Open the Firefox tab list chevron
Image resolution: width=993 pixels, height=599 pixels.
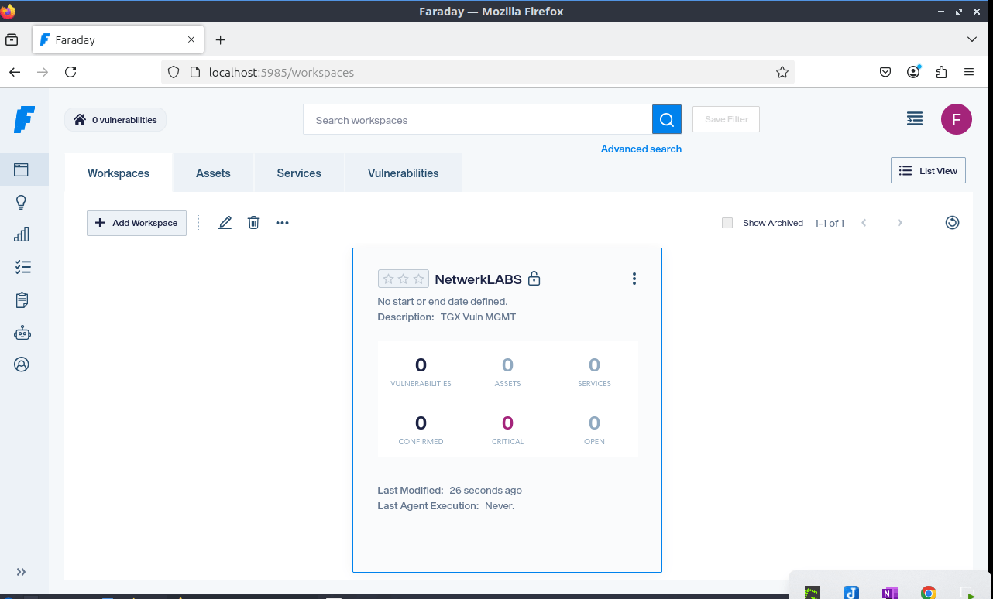pyautogui.click(x=972, y=39)
